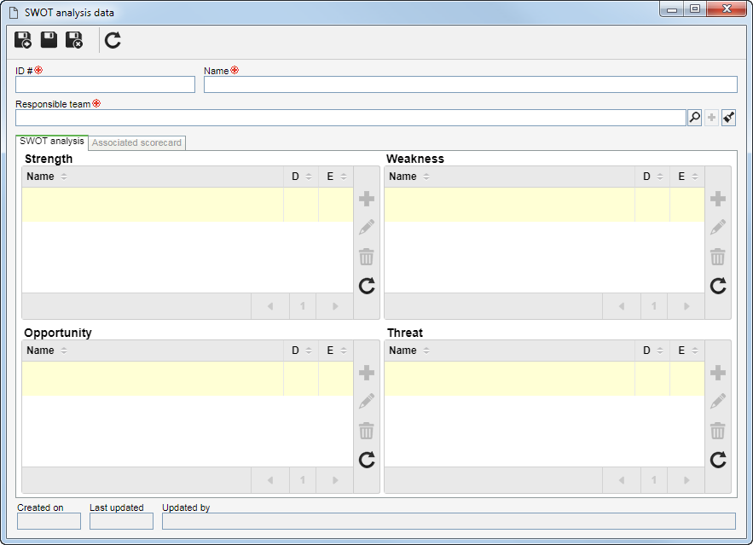Go to previous page in Strength list

click(x=270, y=306)
